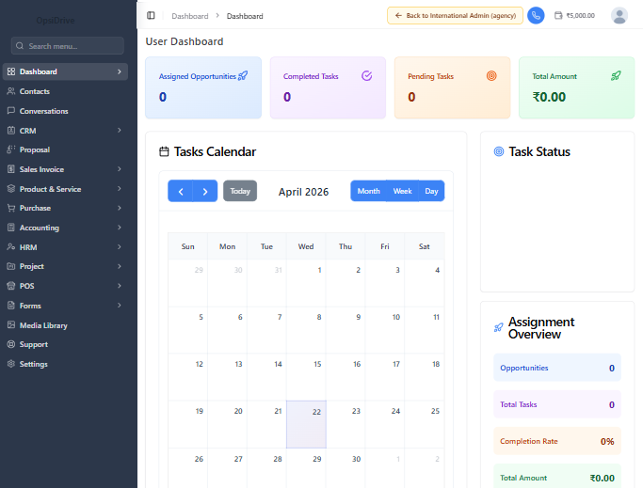Click the Product & Service layers icon

click(11, 189)
